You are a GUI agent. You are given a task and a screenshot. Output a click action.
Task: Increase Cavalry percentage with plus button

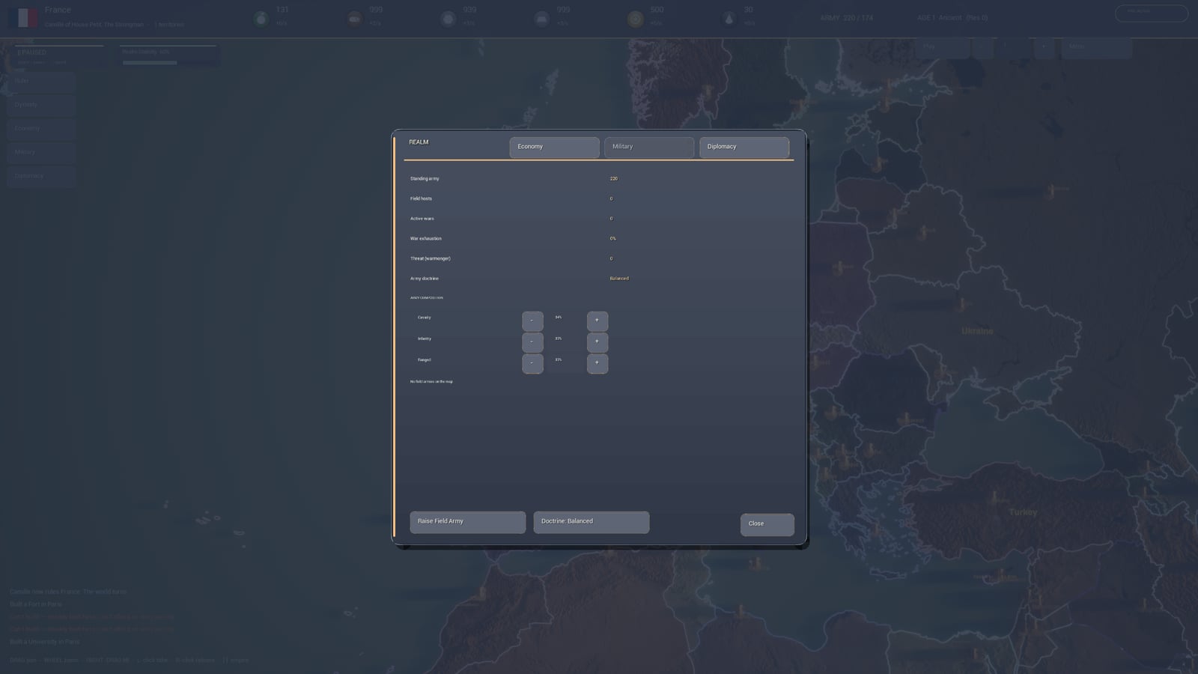[597, 321]
